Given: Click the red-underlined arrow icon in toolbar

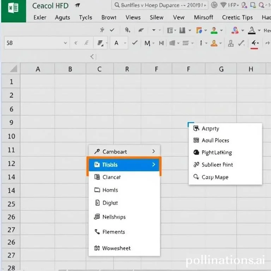Looking at the screenshot, I should pos(255,43).
